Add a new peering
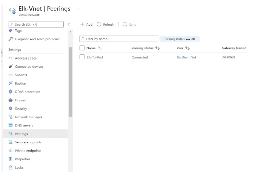The height and width of the screenshot is (179, 254). click(86, 24)
